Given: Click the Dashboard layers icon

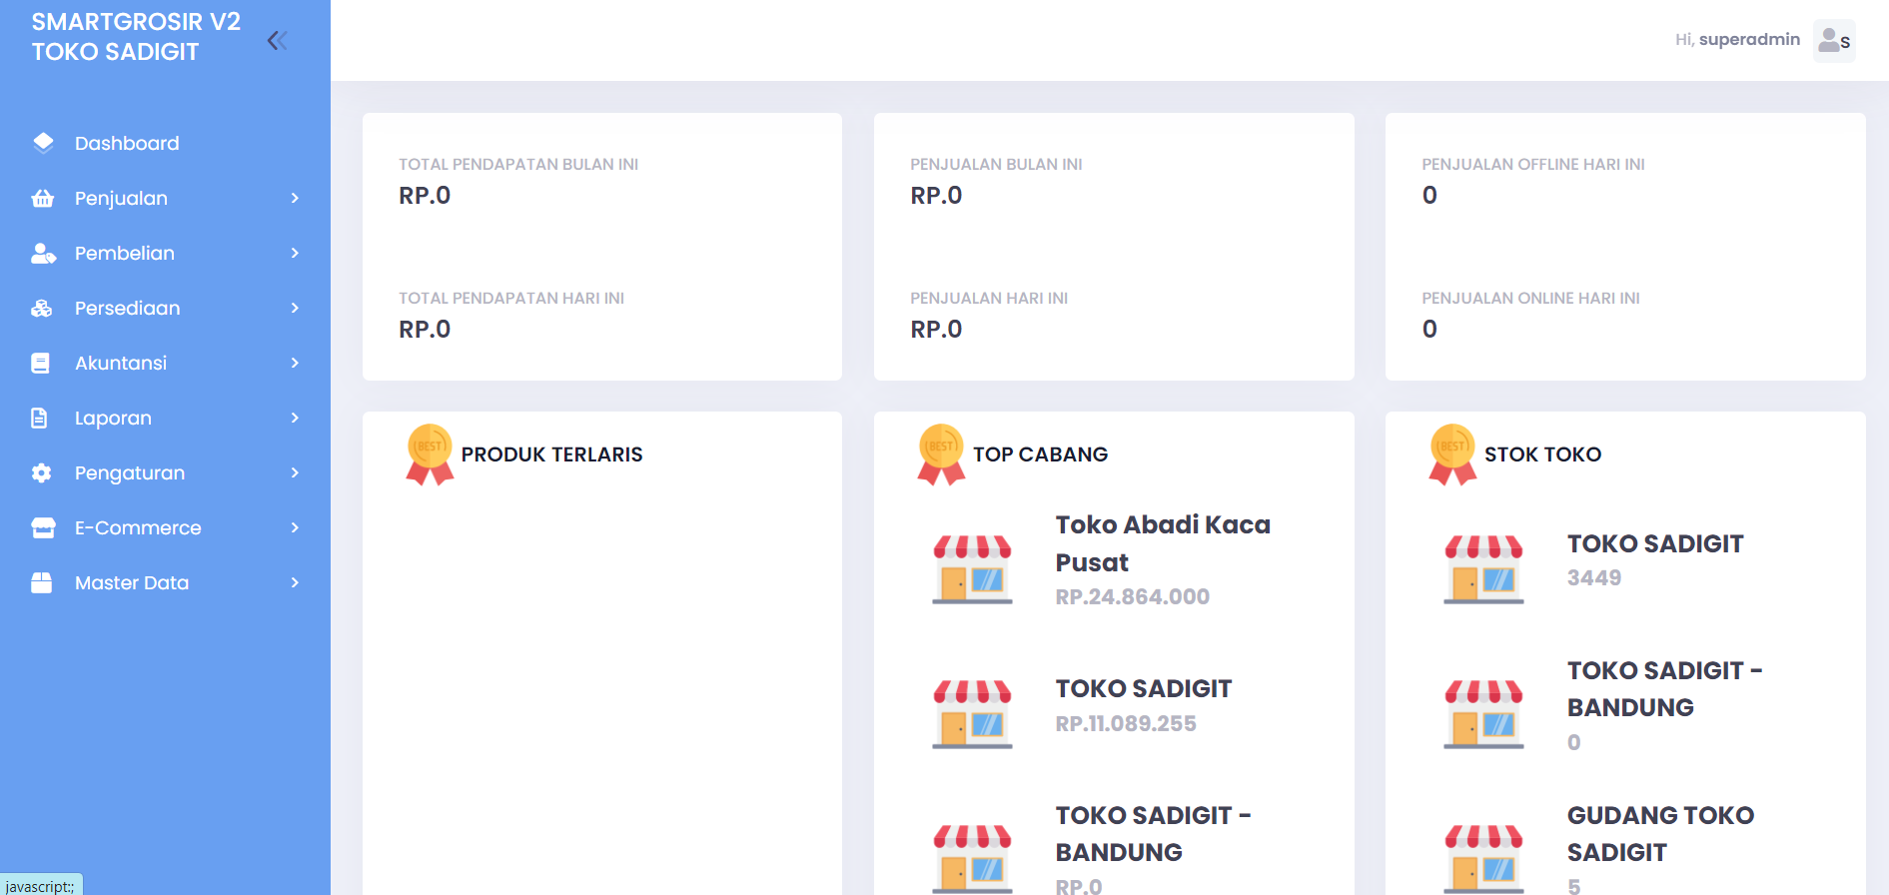Looking at the screenshot, I should click(x=43, y=143).
